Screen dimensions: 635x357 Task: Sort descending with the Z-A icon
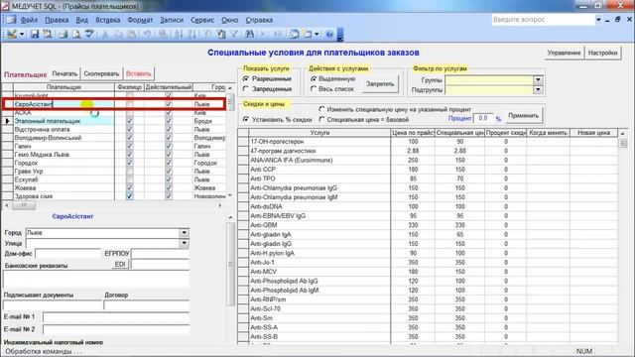191,35
